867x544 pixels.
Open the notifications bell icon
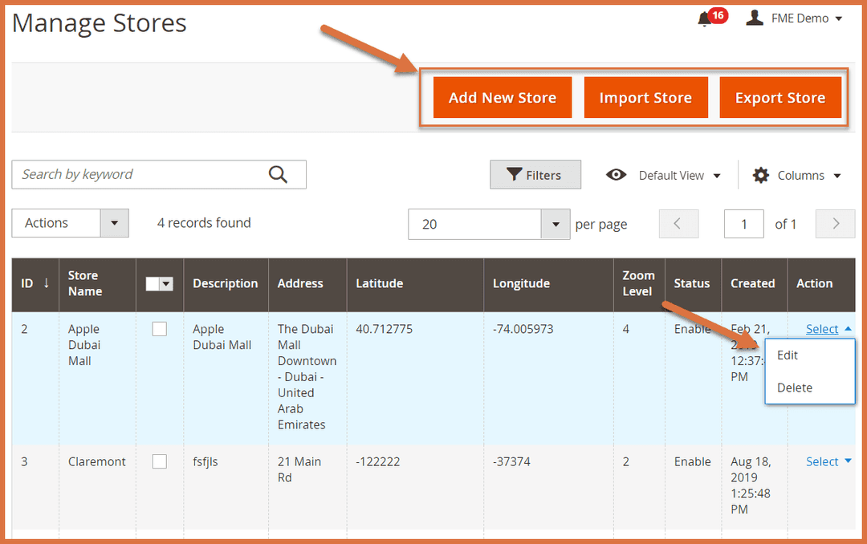[705, 18]
